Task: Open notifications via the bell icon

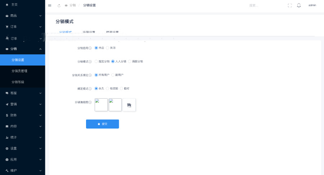Action: 299,5
